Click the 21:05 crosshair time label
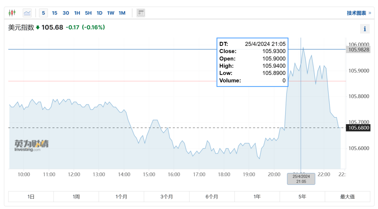Viewport: 378px width, 209px height. coord(301,179)
